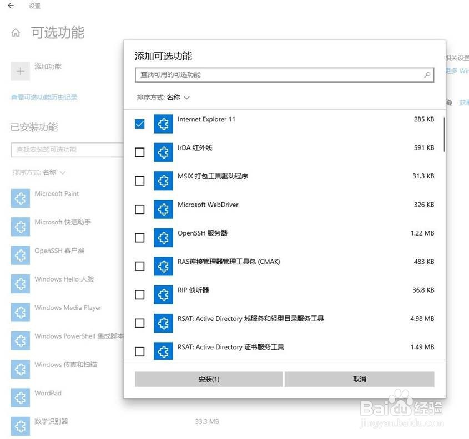The image size is (469, 439).
Task: Click the back arrow in Settings
Action: [x=11, y=6]
